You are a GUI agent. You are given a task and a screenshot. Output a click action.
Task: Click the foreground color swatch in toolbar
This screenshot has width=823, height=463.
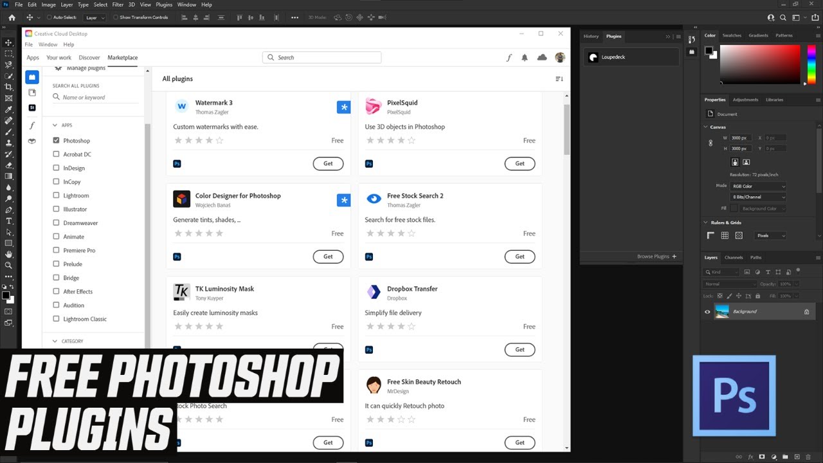coord(6,295)
